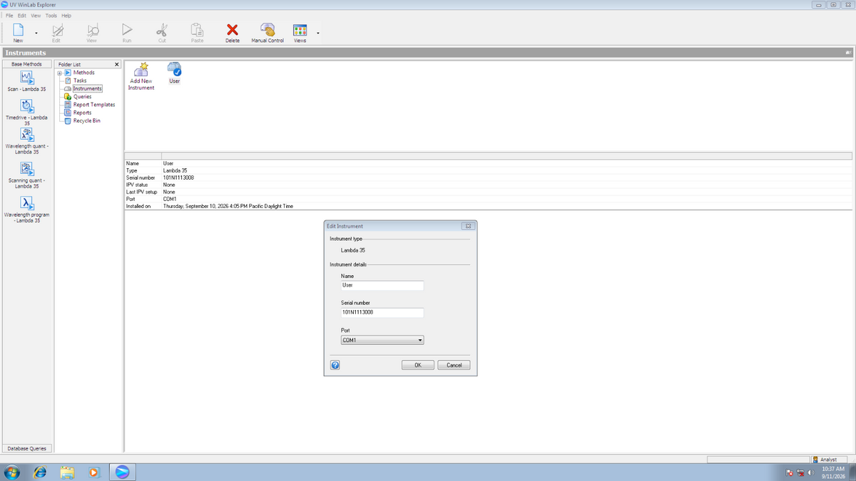
Task: Click the Installed on date value
Action: [x=228, y=206]
